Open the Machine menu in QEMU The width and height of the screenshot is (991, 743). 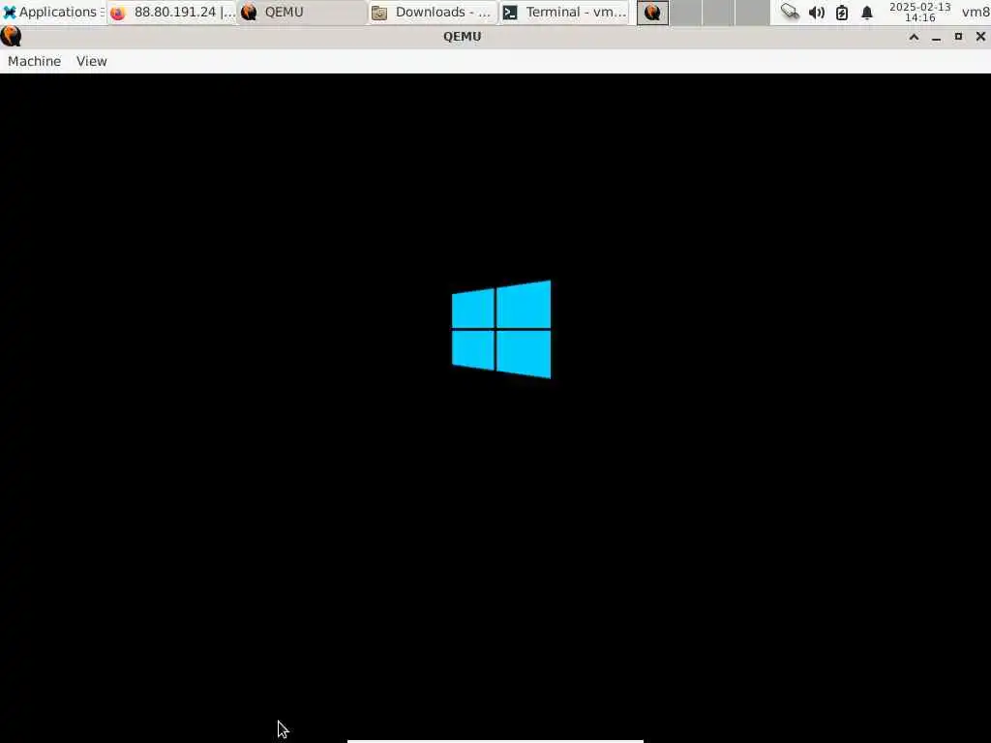click(34, 61)
